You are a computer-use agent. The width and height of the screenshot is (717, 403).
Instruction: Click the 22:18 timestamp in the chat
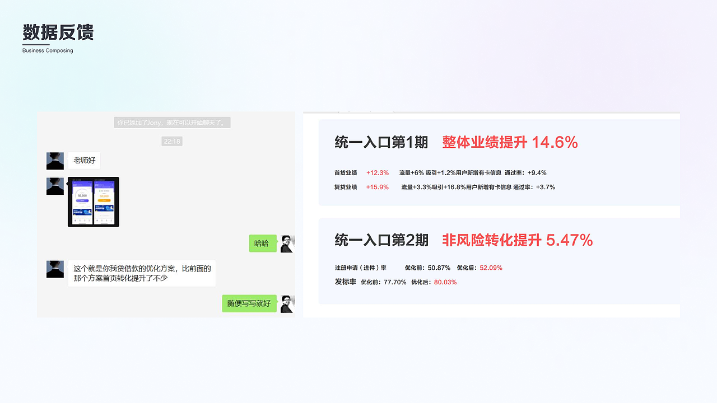pyautogui.click(x=172, y=141)
